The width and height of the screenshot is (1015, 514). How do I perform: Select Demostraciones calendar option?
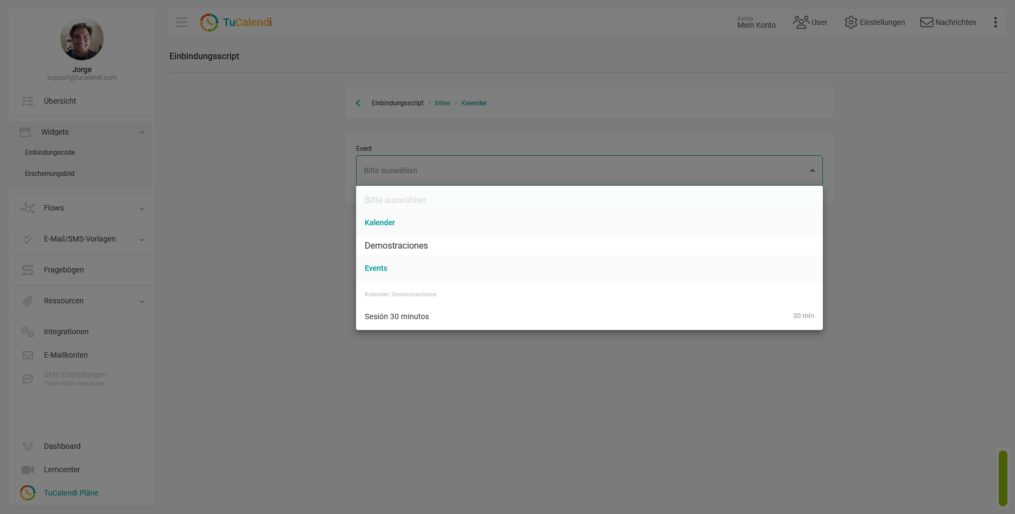(x=589, y=245)
